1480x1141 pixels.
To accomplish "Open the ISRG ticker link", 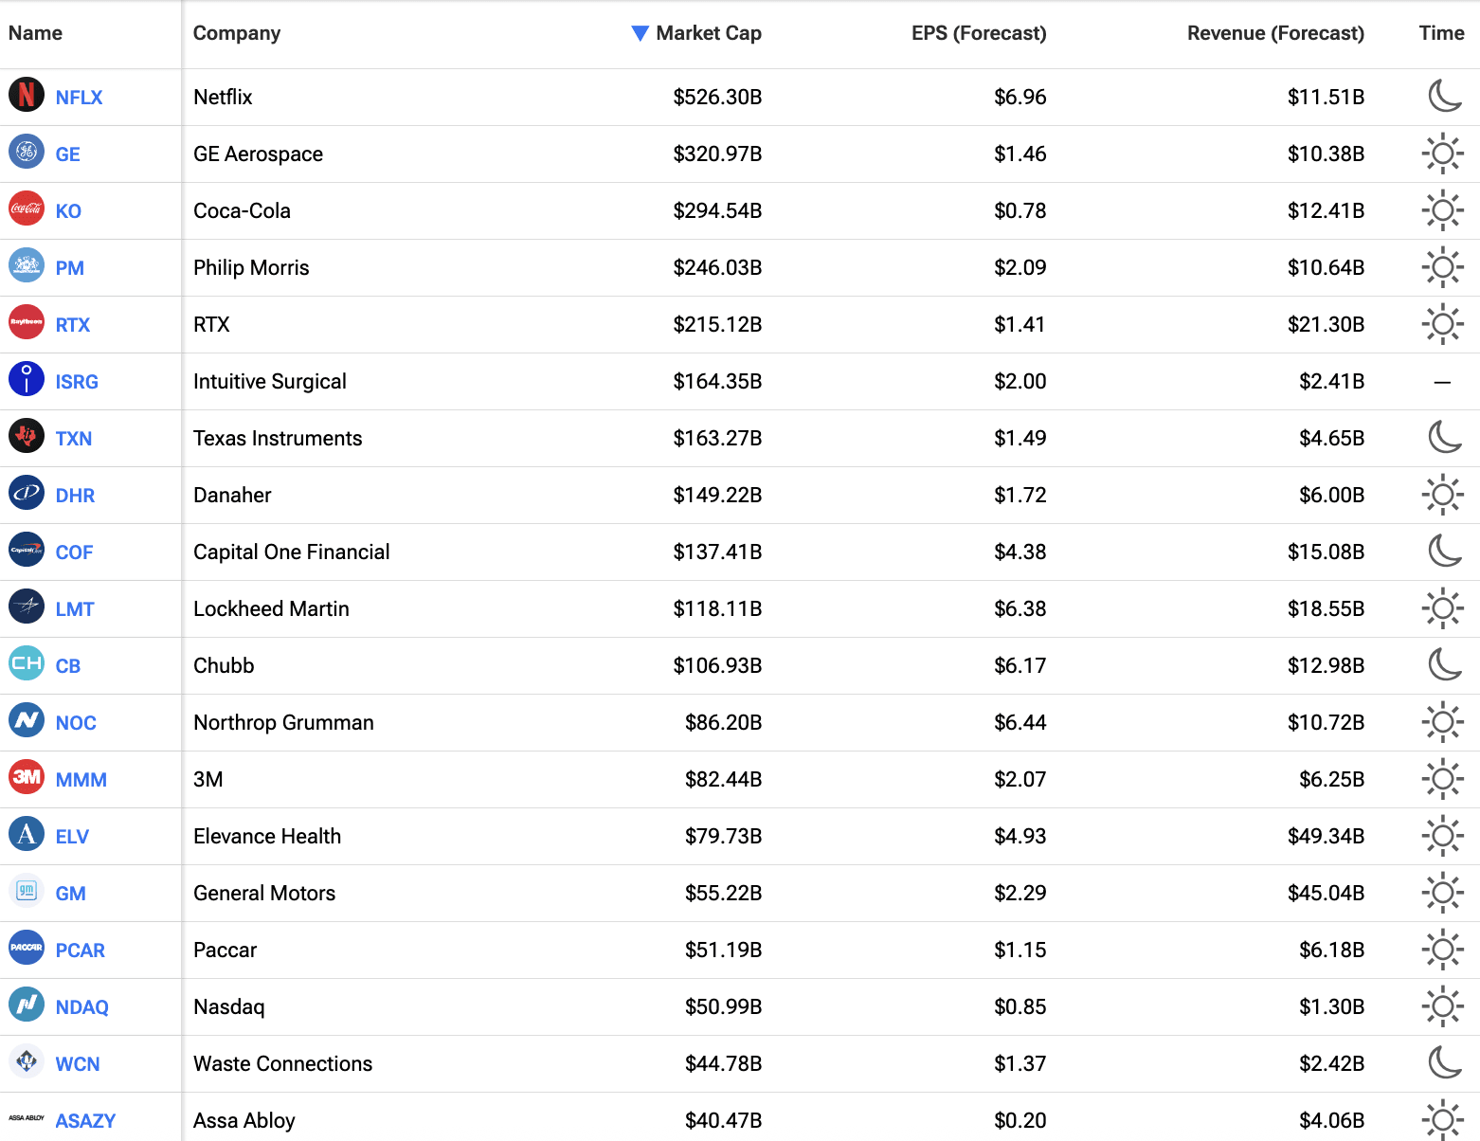I will 77,382.
